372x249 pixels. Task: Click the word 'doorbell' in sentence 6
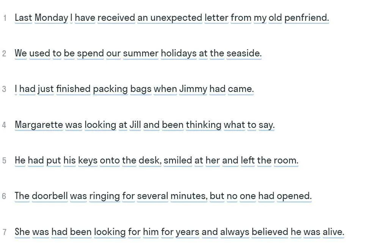click(50, 196)
